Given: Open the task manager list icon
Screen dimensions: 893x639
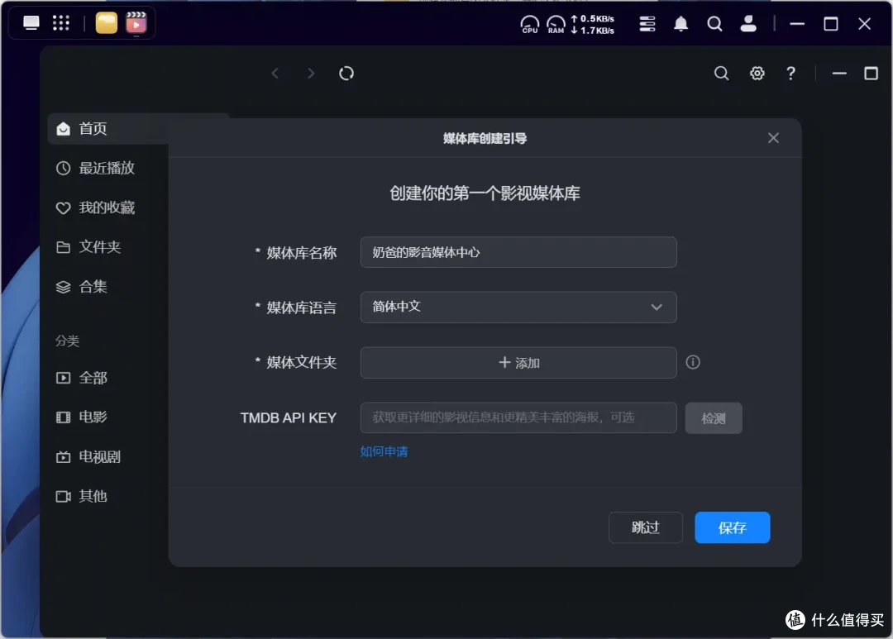Looking at the screenshot, I should (647, 24).
